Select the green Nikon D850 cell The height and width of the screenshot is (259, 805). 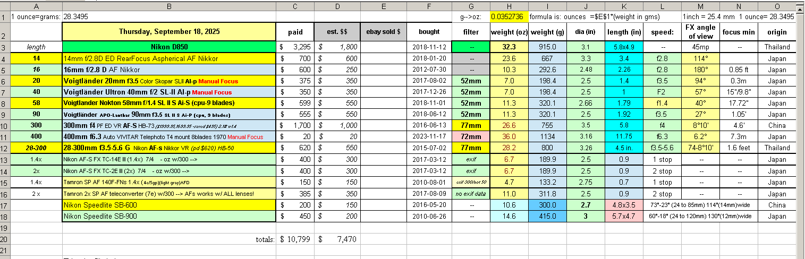[169, 47]
